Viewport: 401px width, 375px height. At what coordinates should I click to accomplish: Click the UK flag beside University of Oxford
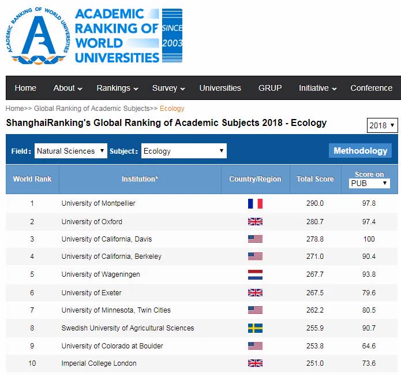point(255,221)
